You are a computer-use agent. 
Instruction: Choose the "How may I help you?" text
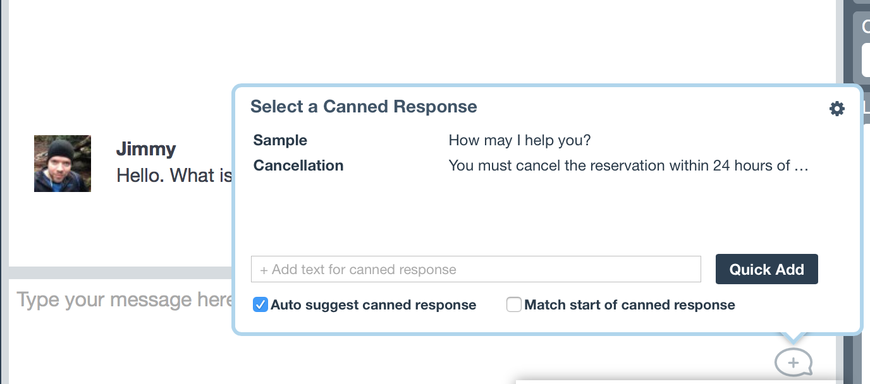click(520, 140)
